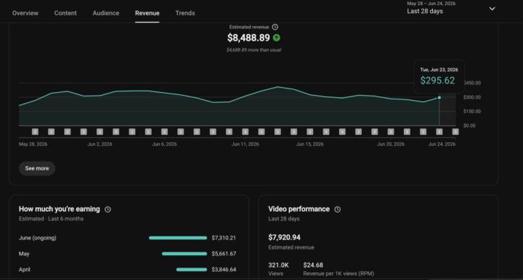Click the June (ongoing) earnings bar

coord(178,238)
